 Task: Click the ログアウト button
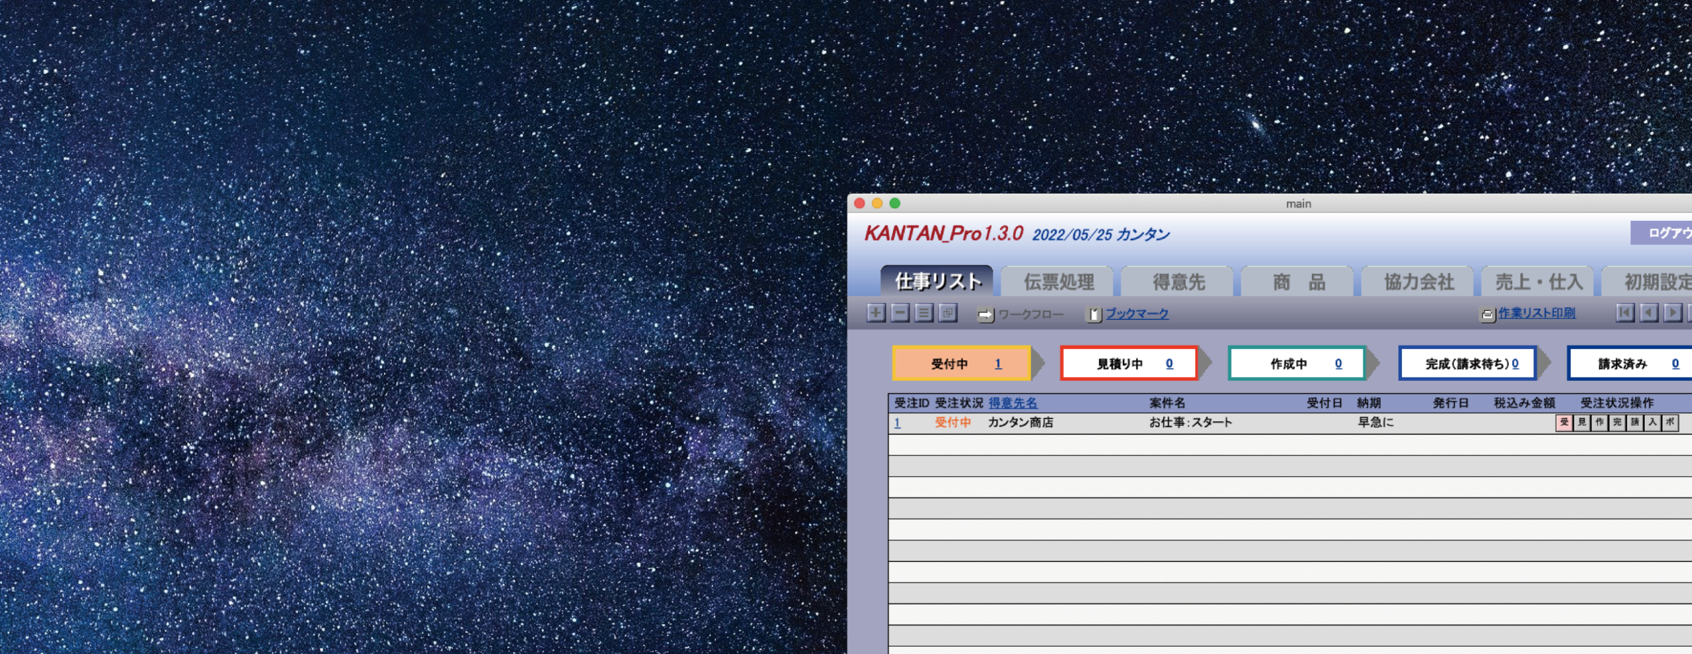point(1662,233)
